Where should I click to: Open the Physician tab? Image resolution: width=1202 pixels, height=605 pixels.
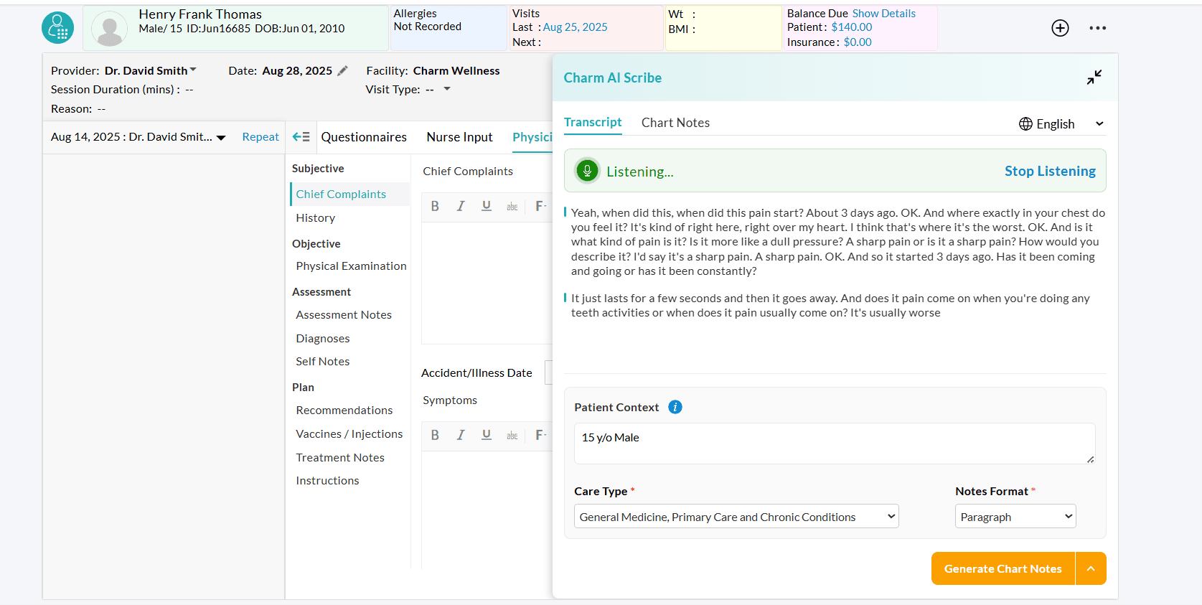click(x=532, y=137)
